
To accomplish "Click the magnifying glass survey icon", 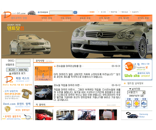I will pos(28,118).
